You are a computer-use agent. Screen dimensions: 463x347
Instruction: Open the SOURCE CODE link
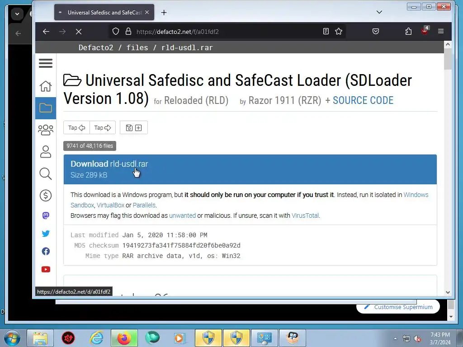pyautogui.click(x=363, y=100)
